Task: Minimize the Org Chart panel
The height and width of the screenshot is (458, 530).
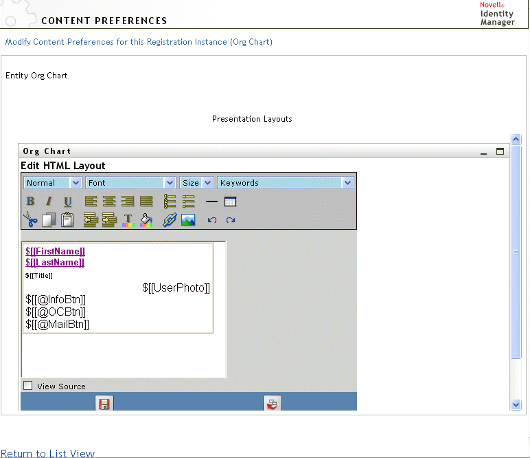Action: (x=484, y=152)
